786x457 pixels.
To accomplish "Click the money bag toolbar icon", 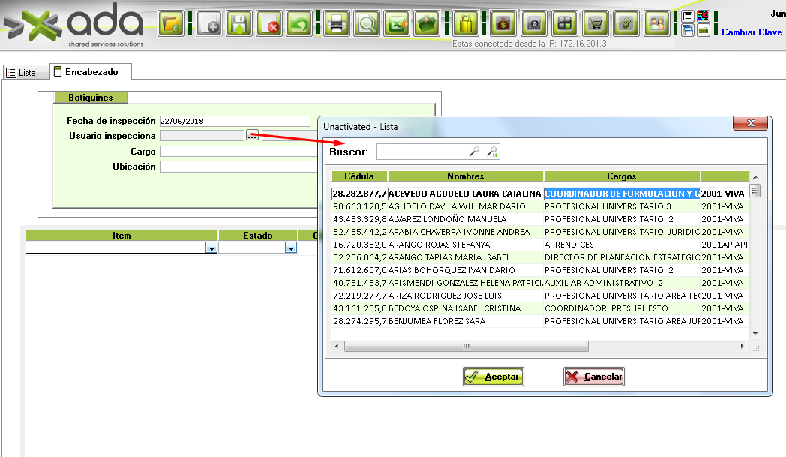I will tap(504, 24).
